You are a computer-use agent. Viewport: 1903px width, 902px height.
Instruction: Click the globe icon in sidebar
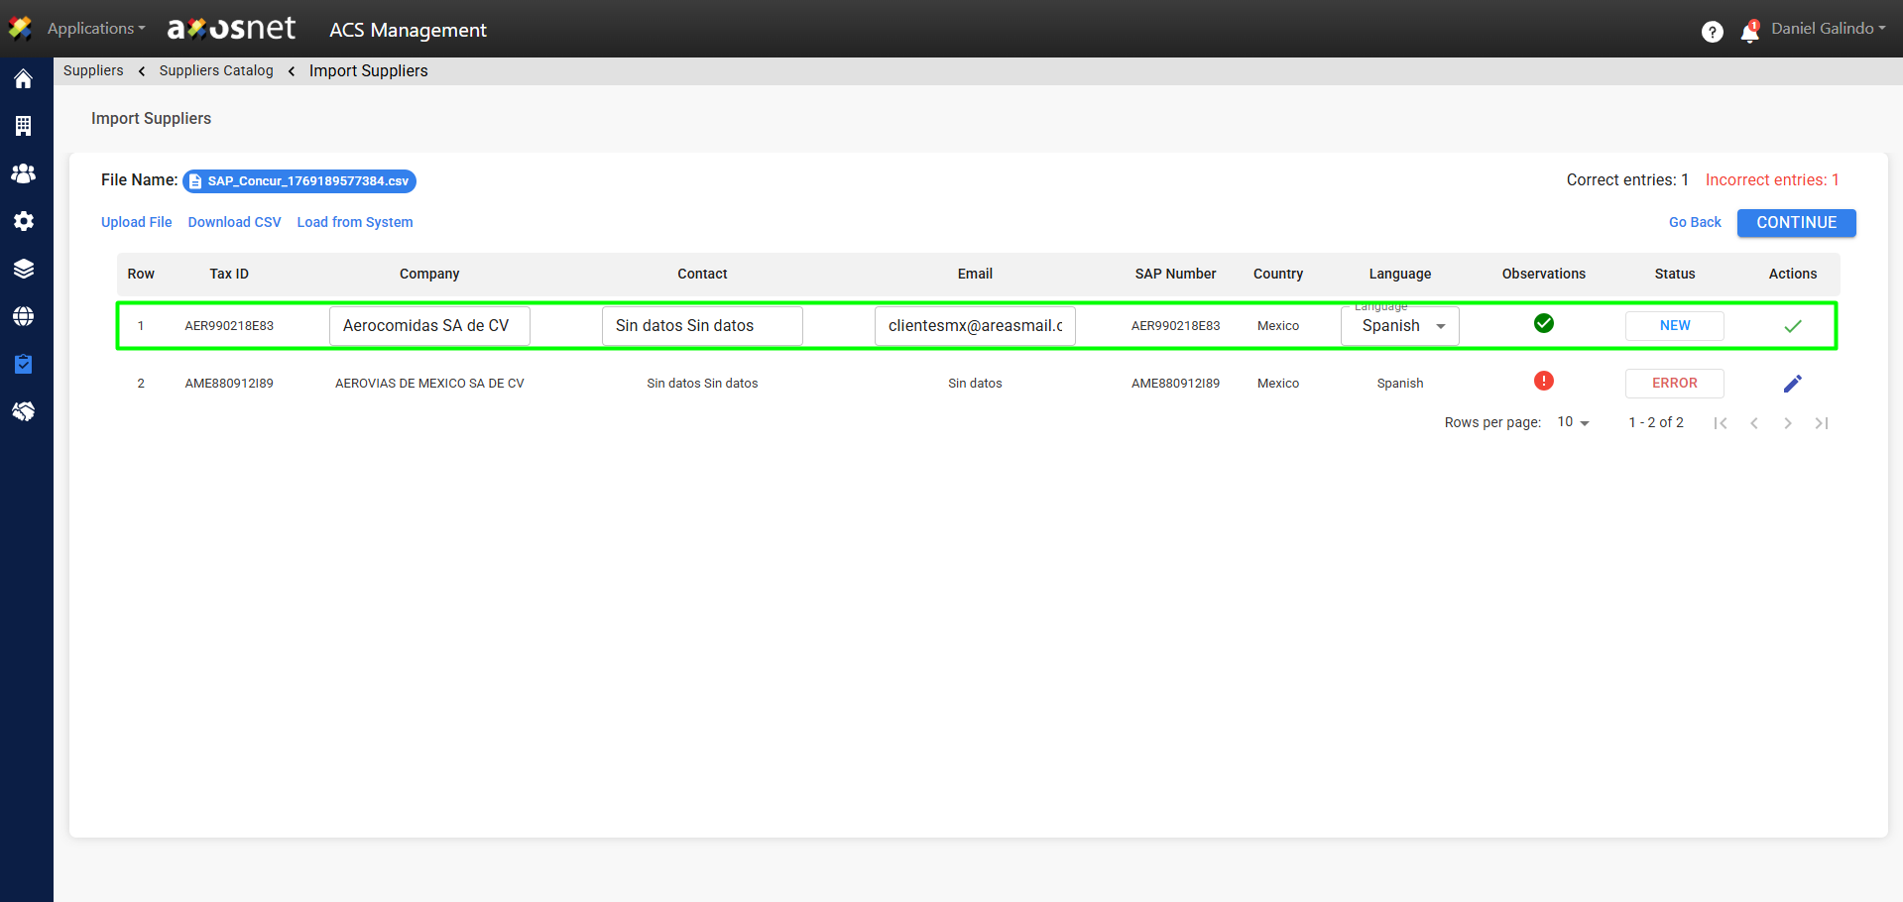[24, 316]
